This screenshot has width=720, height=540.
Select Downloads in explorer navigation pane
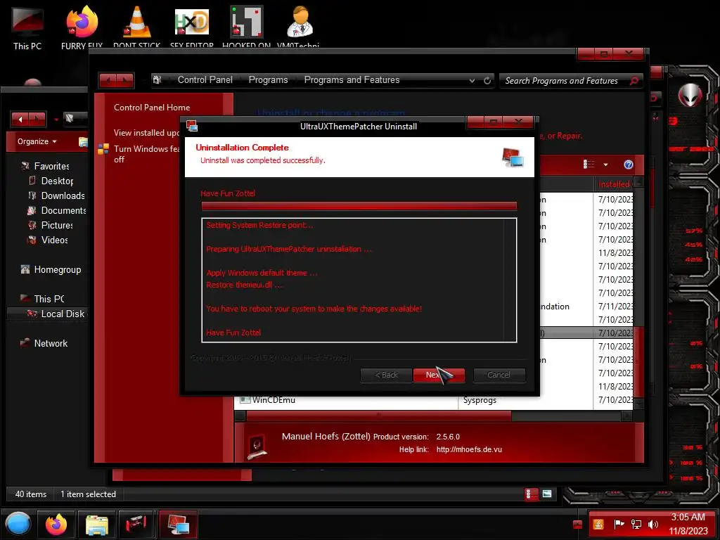(63, 195)
